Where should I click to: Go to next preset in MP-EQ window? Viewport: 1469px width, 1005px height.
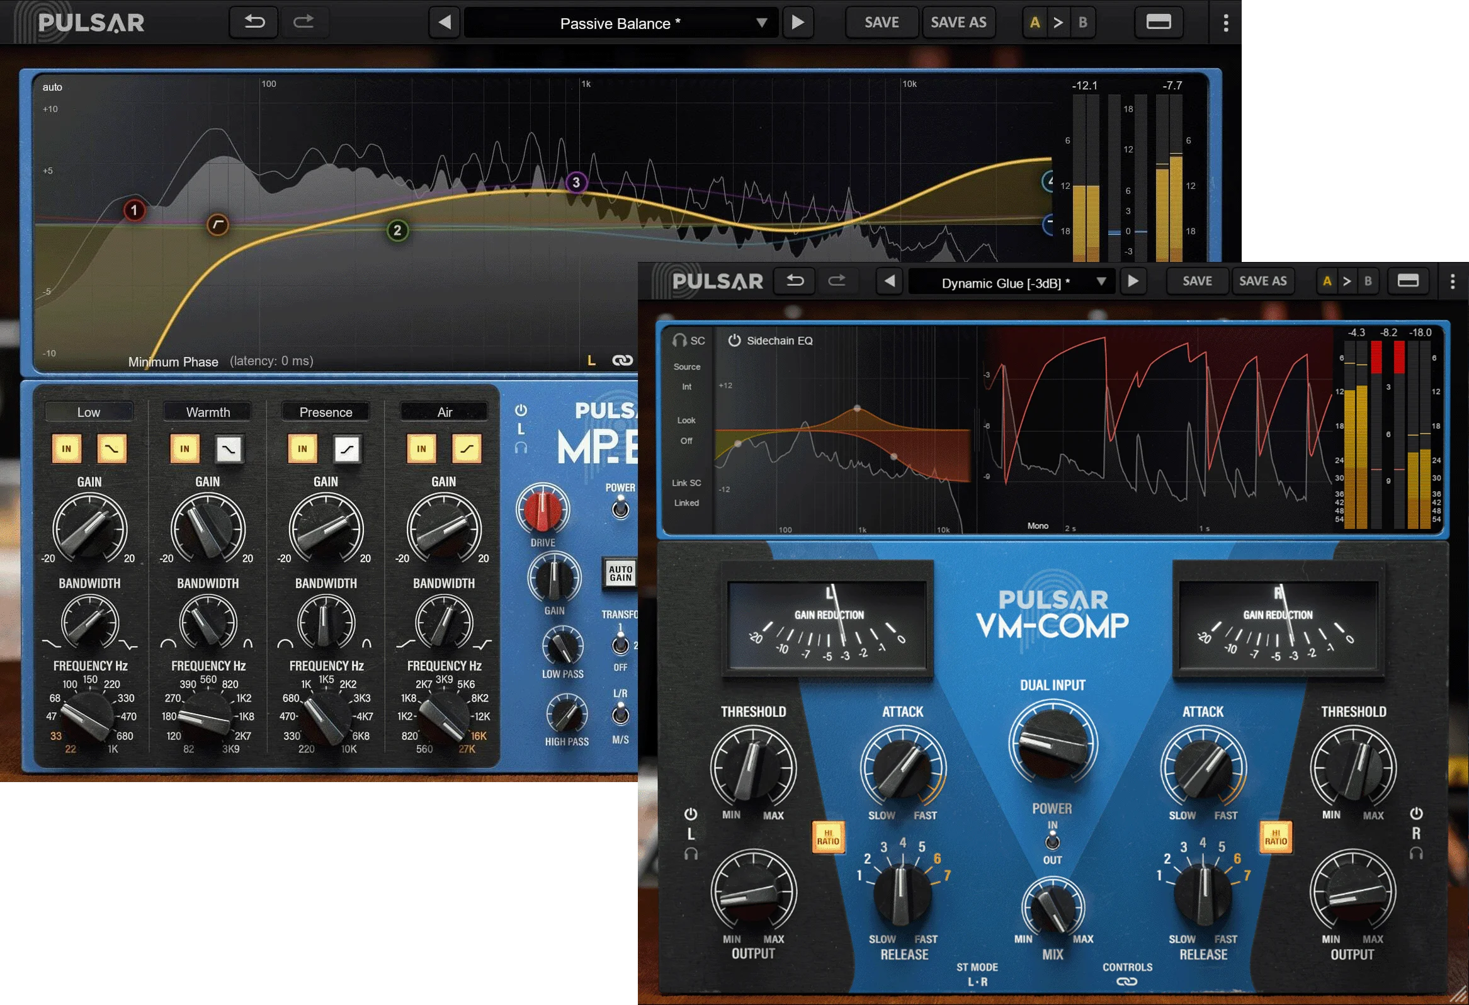798,23
